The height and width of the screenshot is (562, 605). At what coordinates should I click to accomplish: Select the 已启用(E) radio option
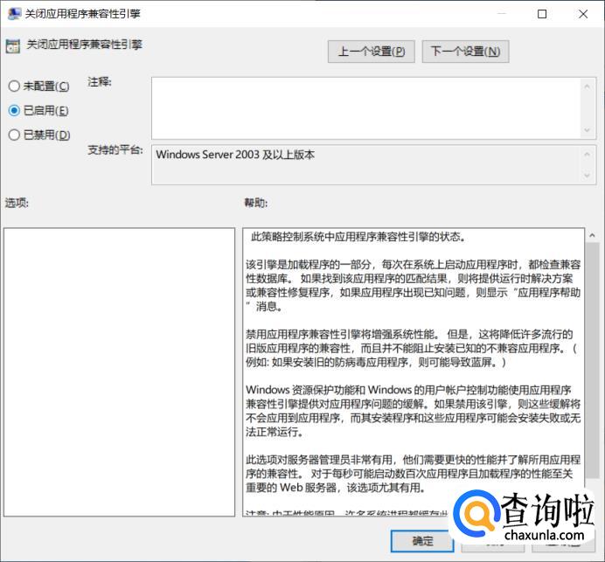38,111
